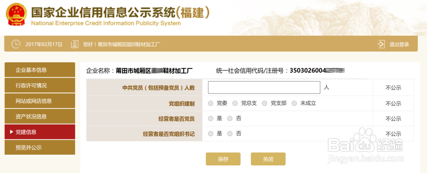Viewport: 427px width, 173px height.
Task: Click the clock icon beside the date
Action: pos(16,44)
